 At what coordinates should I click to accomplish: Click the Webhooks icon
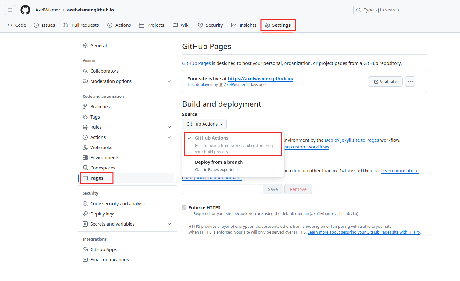pyautogui.click(x=85, y=148)
